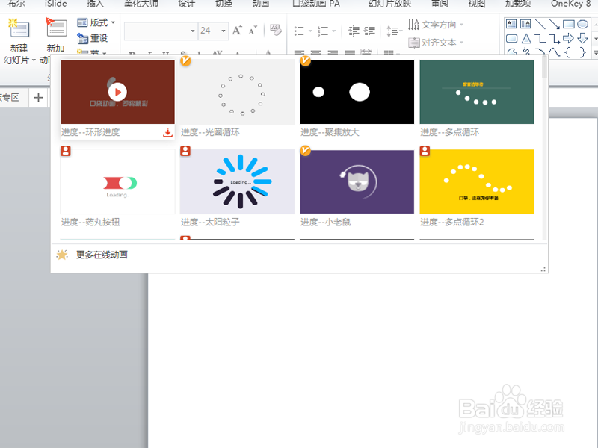
Task: Open the 文字方向 text direction dropdown
Action: pos(436,25)
